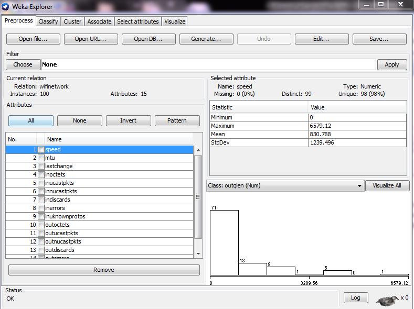Select the lastchange attribute row
The width and height of the screenshot is (414, 309).
(100, 167)
